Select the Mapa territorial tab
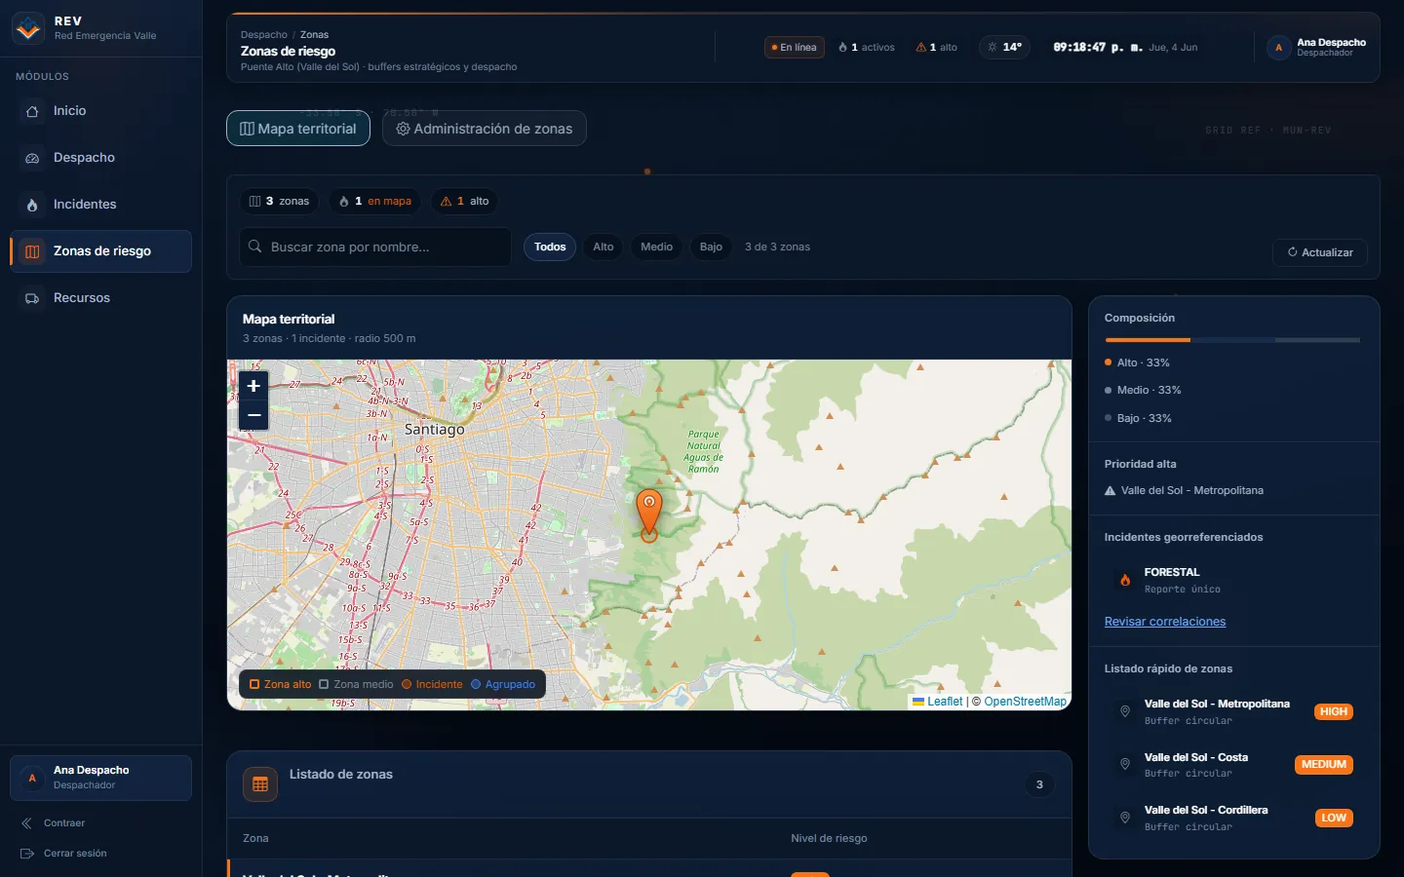This screenshot has width=1404, height=877. (298, 129)
